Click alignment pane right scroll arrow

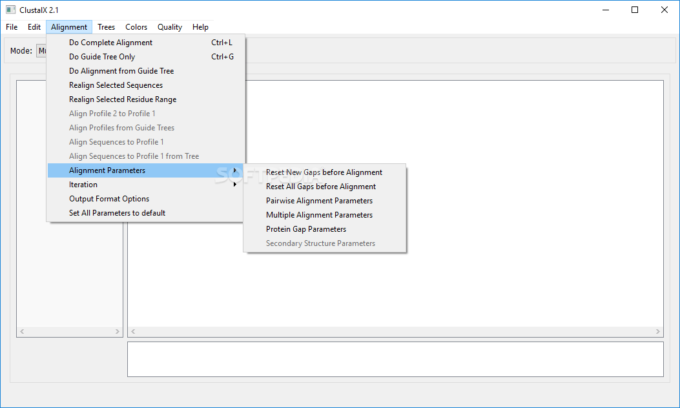tap(658, 331)
